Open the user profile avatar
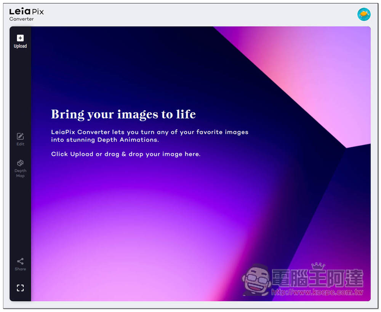Viewport: 381px width, 312px height. pyautogui.click(x=364, y=14)
